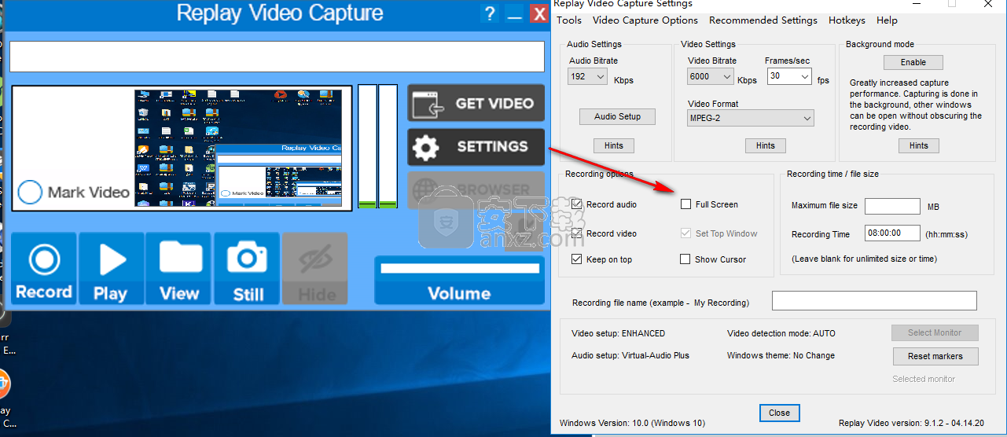Open SETTINGS with gear icon
Image resolution: width=1007 pixels, height=437 pixels.
(476, 147)
